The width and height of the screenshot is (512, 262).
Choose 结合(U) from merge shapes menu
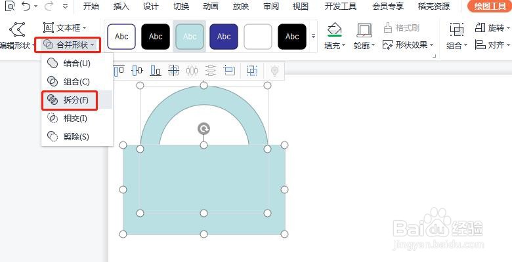tap(77, 64)
